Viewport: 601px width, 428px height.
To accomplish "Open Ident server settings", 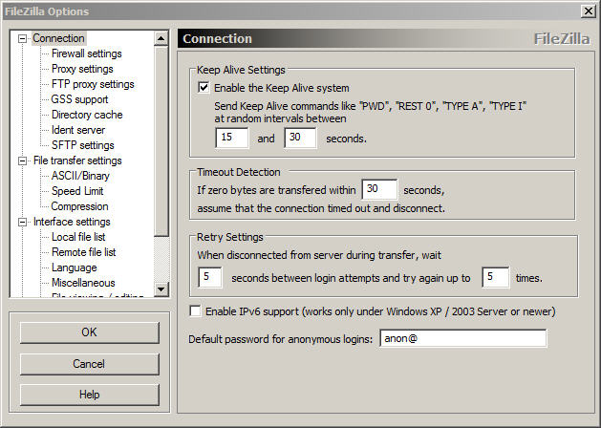I will coord(78,130).
